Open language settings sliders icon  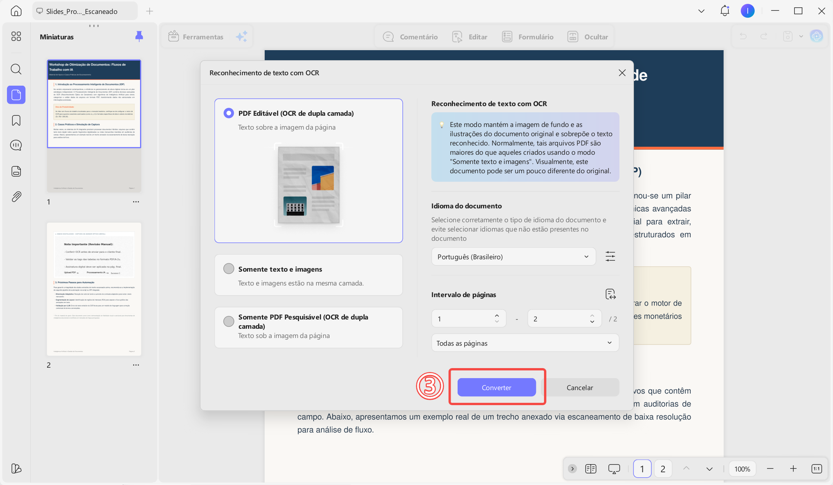point(610,257)
